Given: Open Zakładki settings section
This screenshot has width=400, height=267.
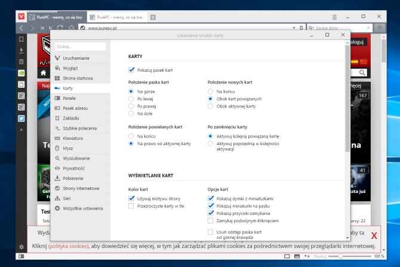Looking at the screenshot, I should 81,118.
